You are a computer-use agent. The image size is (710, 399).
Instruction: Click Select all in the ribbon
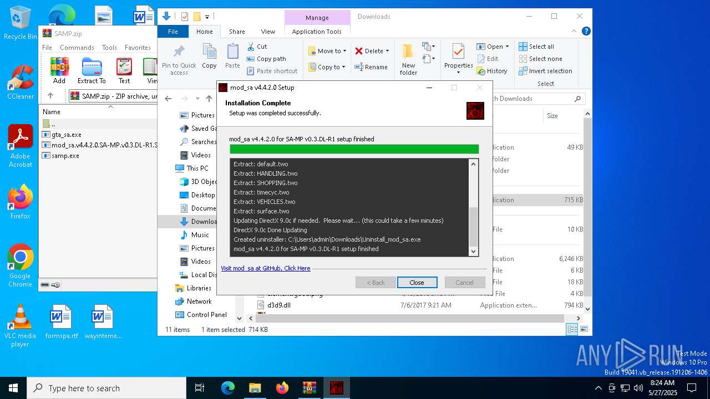pyautogui.click(x=536, y=47)
